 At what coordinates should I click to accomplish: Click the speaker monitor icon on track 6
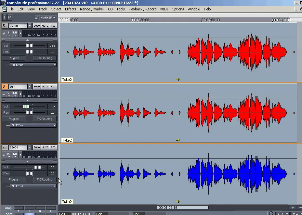21,94
